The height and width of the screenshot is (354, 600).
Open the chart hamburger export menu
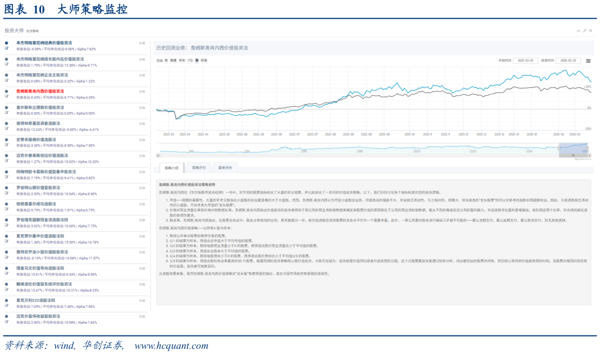click(x=588, y=61)
